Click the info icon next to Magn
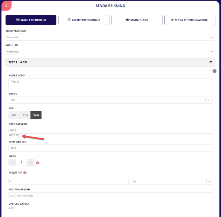 tap(37, 163)
